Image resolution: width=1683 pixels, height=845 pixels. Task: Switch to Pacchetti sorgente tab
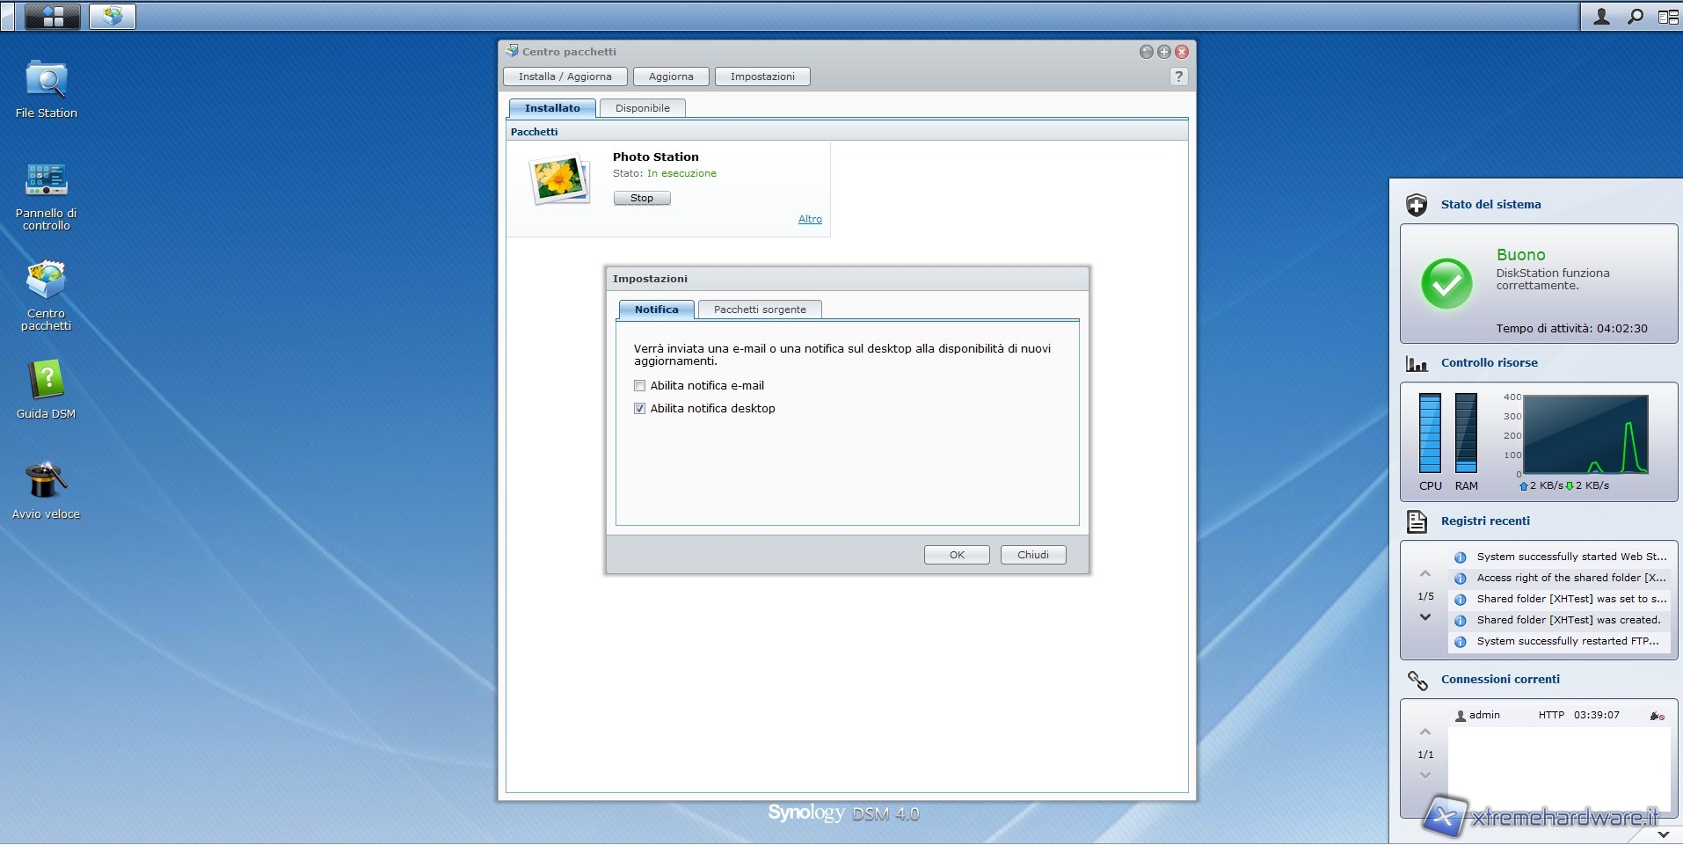(759, 310)
